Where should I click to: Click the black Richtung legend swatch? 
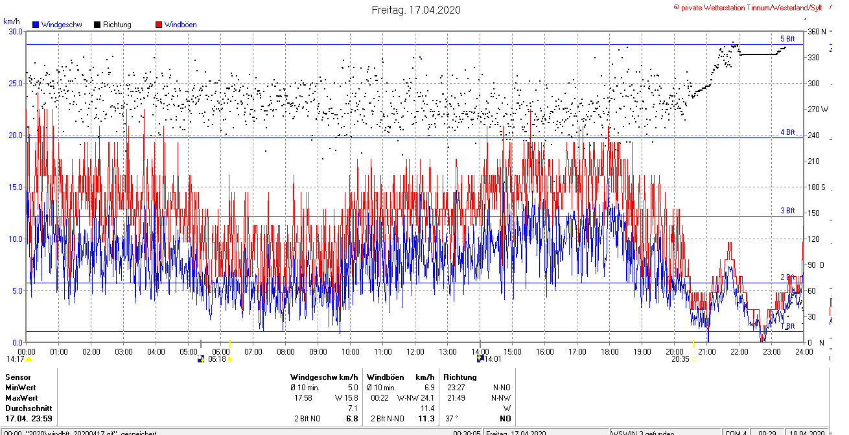(97, 25)
